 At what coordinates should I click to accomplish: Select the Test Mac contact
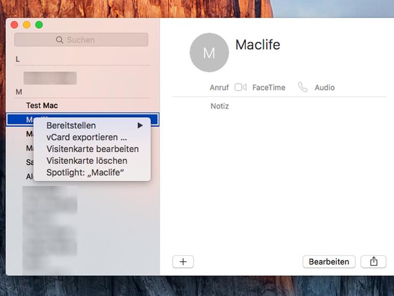pos(42,105)
